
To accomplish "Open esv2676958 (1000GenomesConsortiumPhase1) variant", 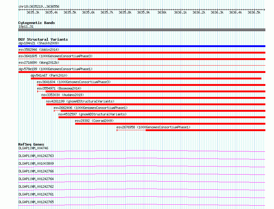I will 153,127.
